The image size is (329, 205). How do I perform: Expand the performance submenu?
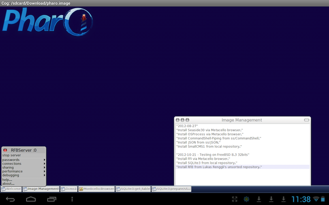23,171
